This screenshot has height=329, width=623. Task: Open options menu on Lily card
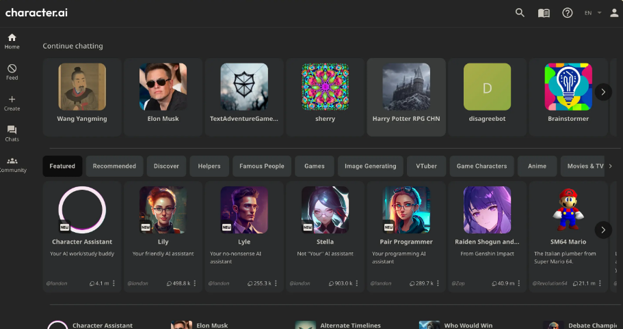pyautogui.click(x=195, y=283)
